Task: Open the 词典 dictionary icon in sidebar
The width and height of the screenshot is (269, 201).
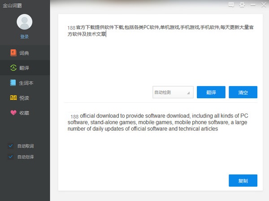Action: coord(13,53)
